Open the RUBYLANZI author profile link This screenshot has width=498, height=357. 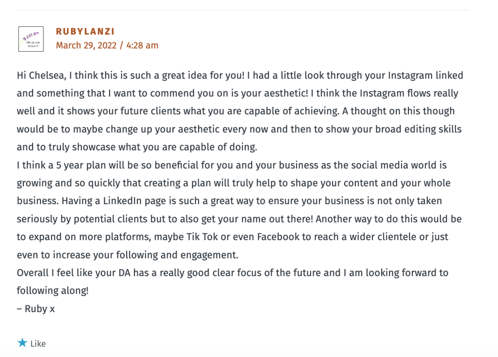click(x=85, y=32)
